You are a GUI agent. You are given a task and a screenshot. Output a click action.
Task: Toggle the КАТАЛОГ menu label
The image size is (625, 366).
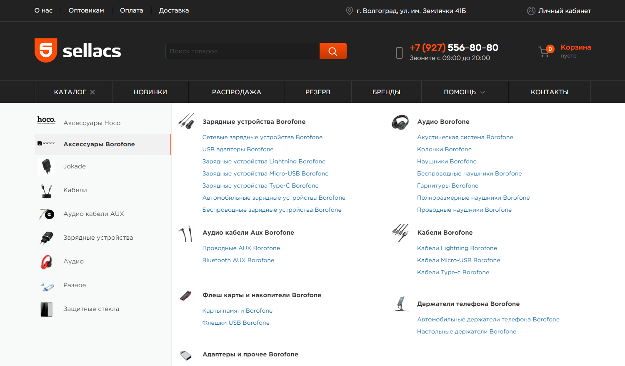pos(70,92)
